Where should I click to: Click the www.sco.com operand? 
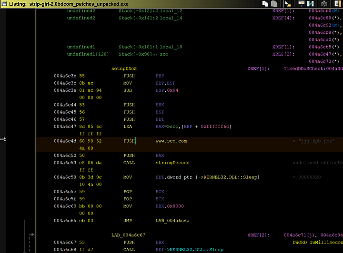tap(171, 141)
